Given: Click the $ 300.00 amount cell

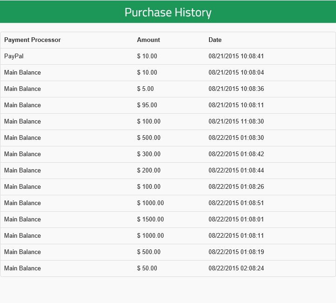Looking at the screenshot, I should 149,154.
